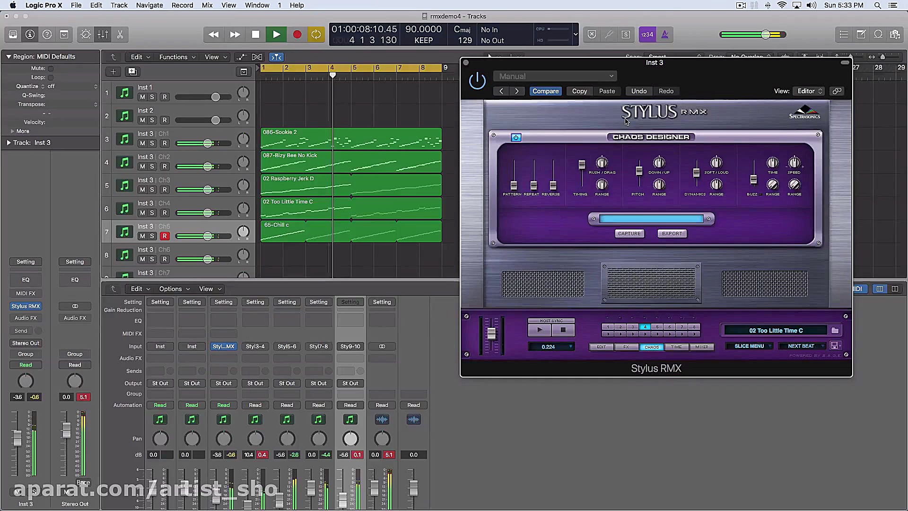Open the List Editors button
The width and height of the screenshot is (908, 511).
[844, 35]
